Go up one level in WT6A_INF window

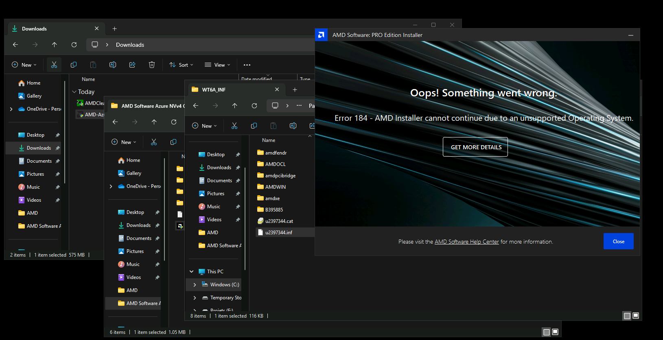[235, 106]
